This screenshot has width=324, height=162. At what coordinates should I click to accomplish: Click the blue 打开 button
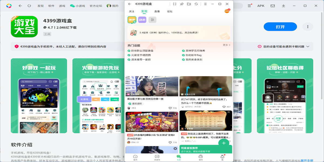tap(280, 27)
